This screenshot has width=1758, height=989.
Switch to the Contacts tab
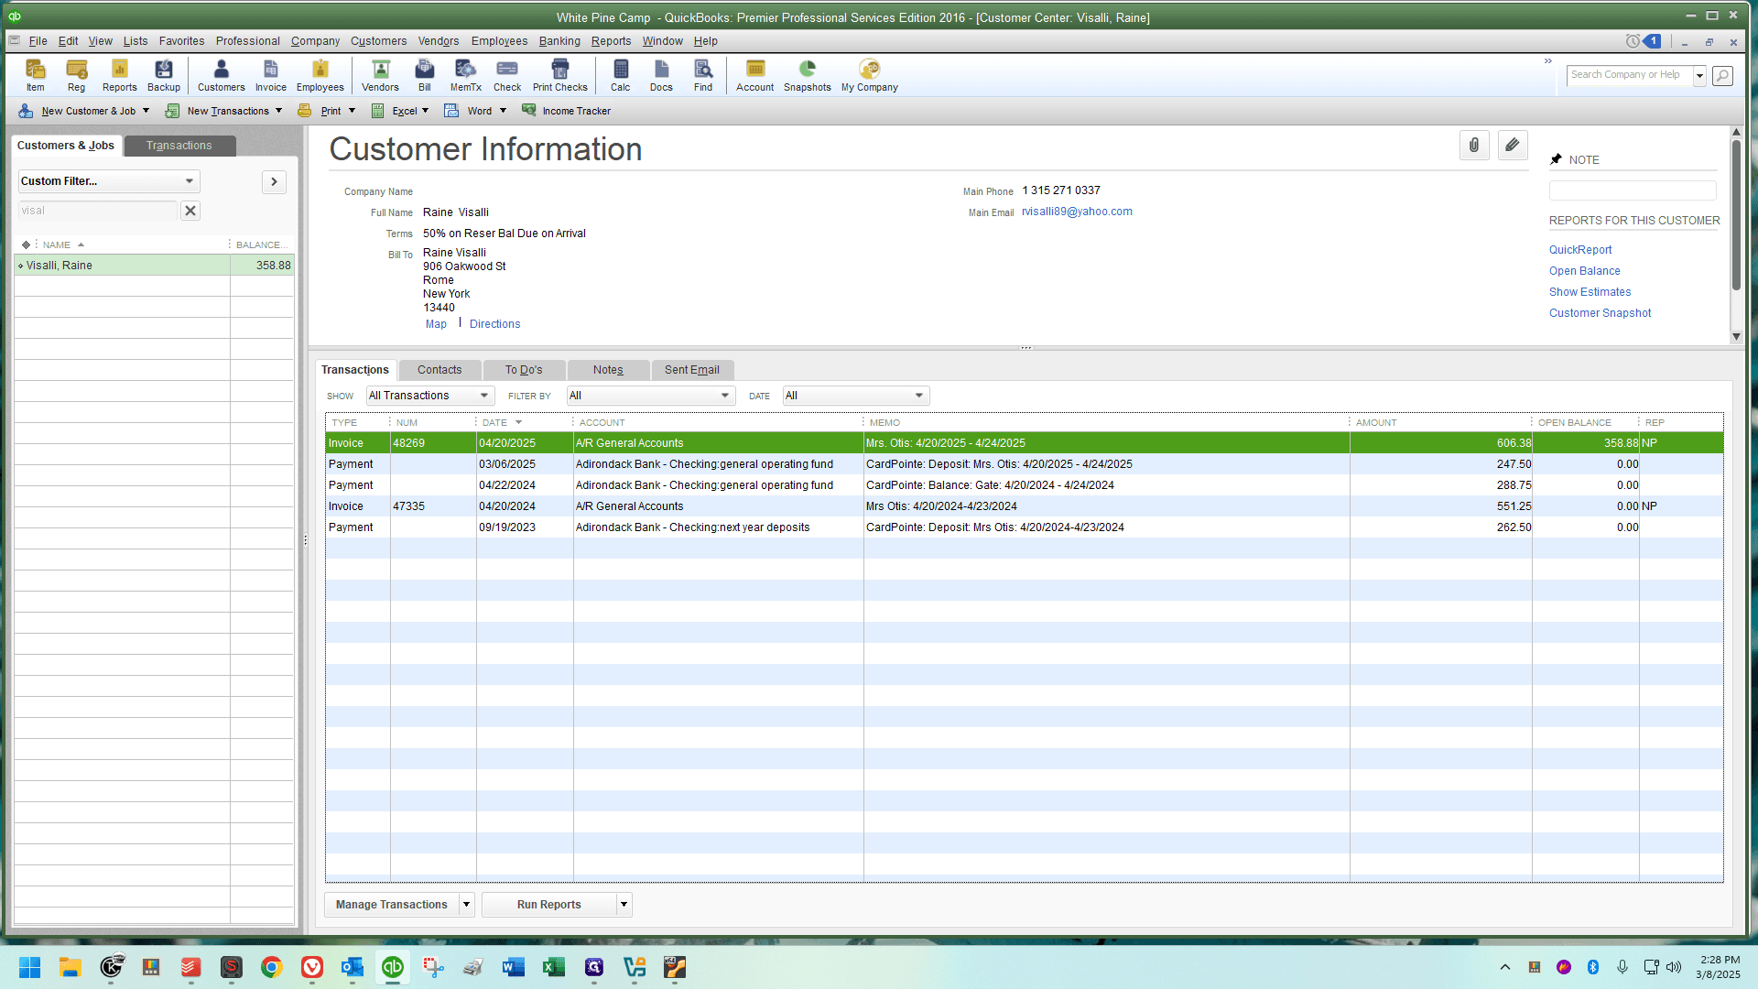pos(439,370)
